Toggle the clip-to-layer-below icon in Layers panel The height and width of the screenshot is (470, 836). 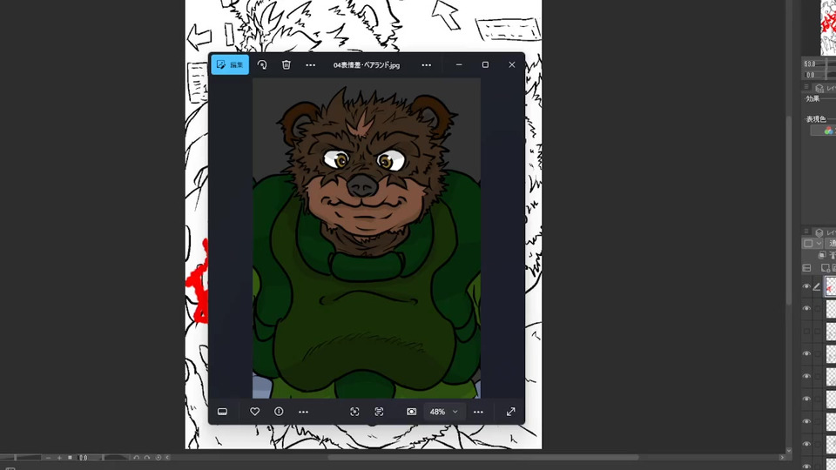pyautogui.click(x=822, y=255)
